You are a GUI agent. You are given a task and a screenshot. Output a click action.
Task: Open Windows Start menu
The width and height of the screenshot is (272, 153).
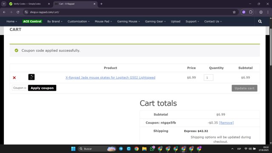tap(73, 149)
